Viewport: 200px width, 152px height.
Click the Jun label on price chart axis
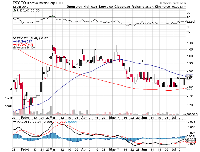pos(144,118)
